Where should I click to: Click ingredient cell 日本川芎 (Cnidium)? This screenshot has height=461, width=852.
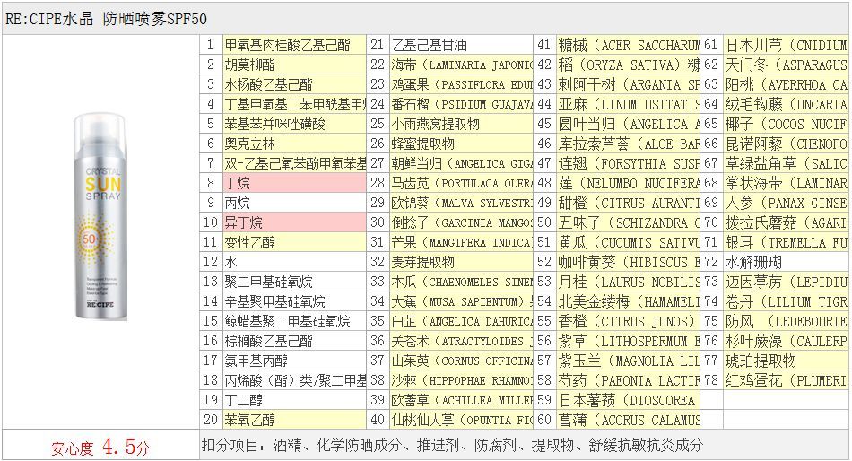point(786,45)
